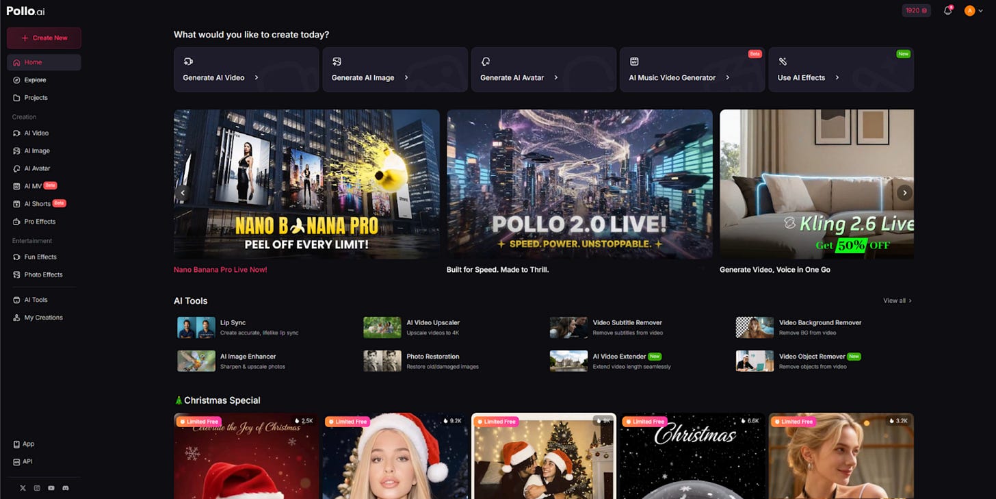
Task: Open the user avatar account menu
Action: [973, 10]
